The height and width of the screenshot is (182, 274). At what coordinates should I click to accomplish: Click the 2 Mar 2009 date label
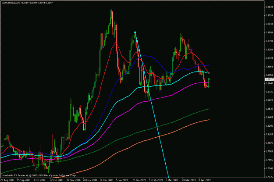click(x=171, y=180)
